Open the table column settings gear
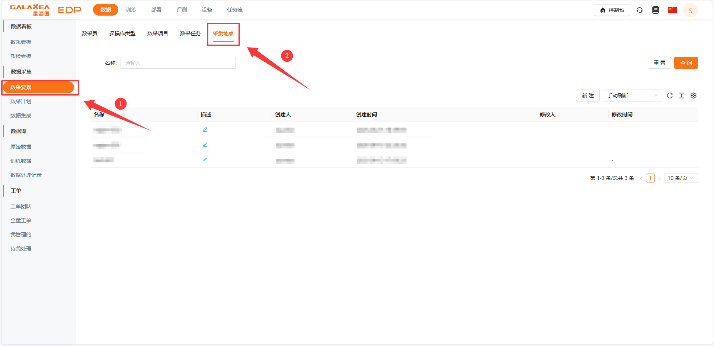 (694, 96)
